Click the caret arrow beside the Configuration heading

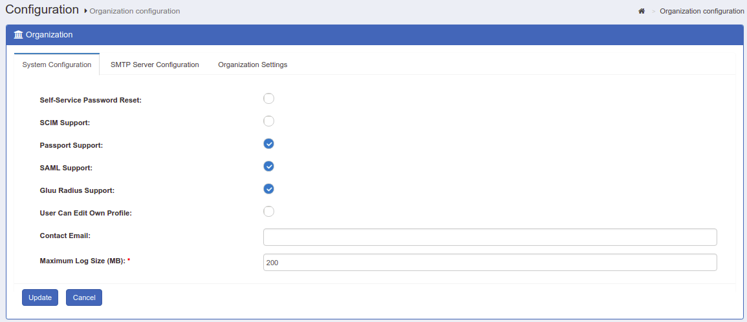coord(85,11)
